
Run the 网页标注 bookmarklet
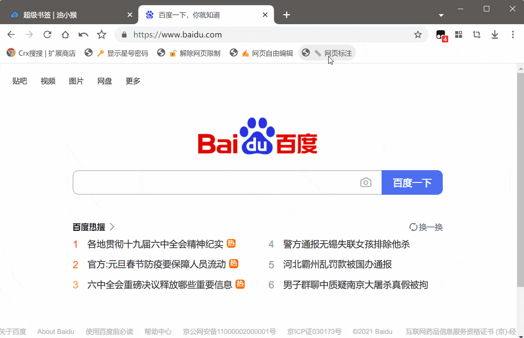click(327, 53)
